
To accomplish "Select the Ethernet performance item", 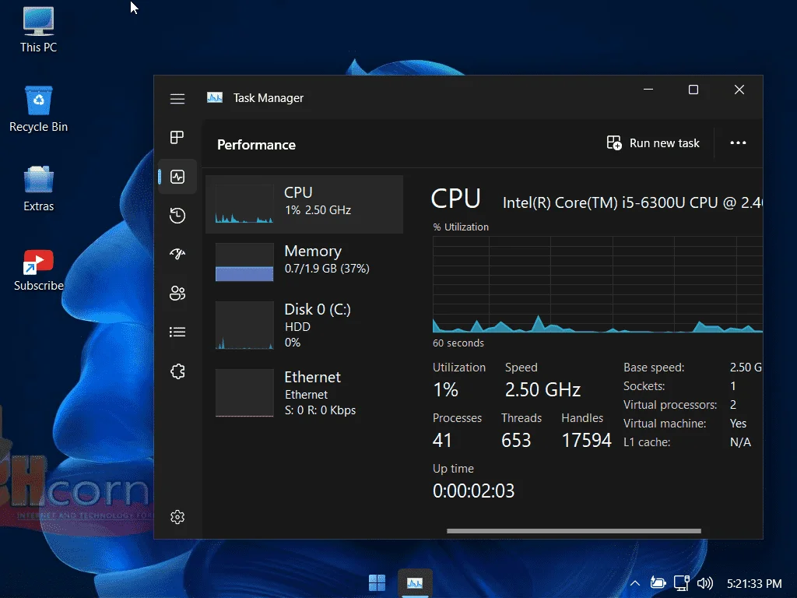I will click(x=304, y=393).
